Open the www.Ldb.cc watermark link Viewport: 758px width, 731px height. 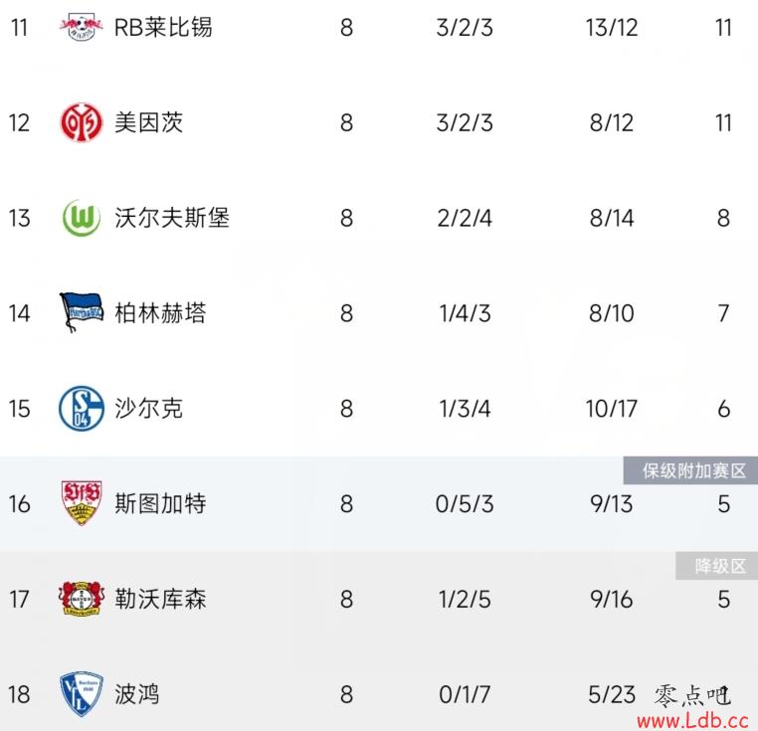tap(692, 721)
